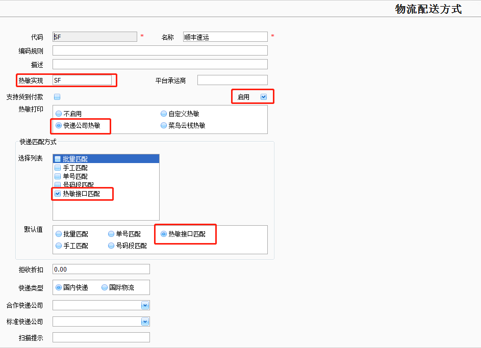This screenshot has height=348, width=481.
Task: Select the 快递公司热敏 radio option
Action: [59, 125]
